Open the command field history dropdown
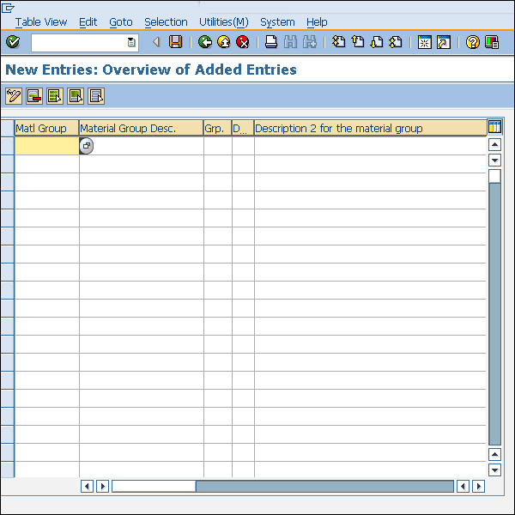Image resolution: width=515 pixels, height=515 pixels. tap(131, 42)
